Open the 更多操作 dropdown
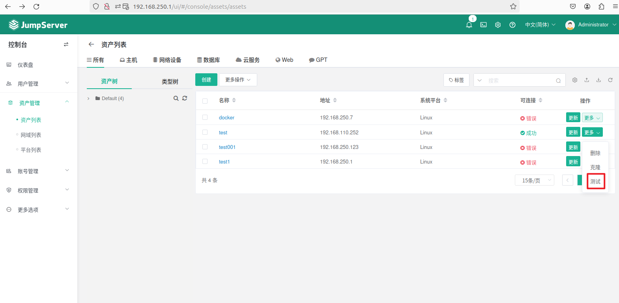Image resolution: width=619 pixels, height=303 pixels. coord(238,80)
